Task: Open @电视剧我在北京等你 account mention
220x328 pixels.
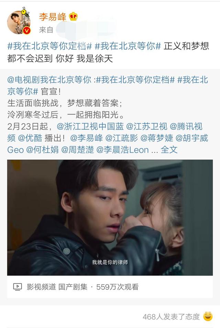Action: tap(49, 80)
